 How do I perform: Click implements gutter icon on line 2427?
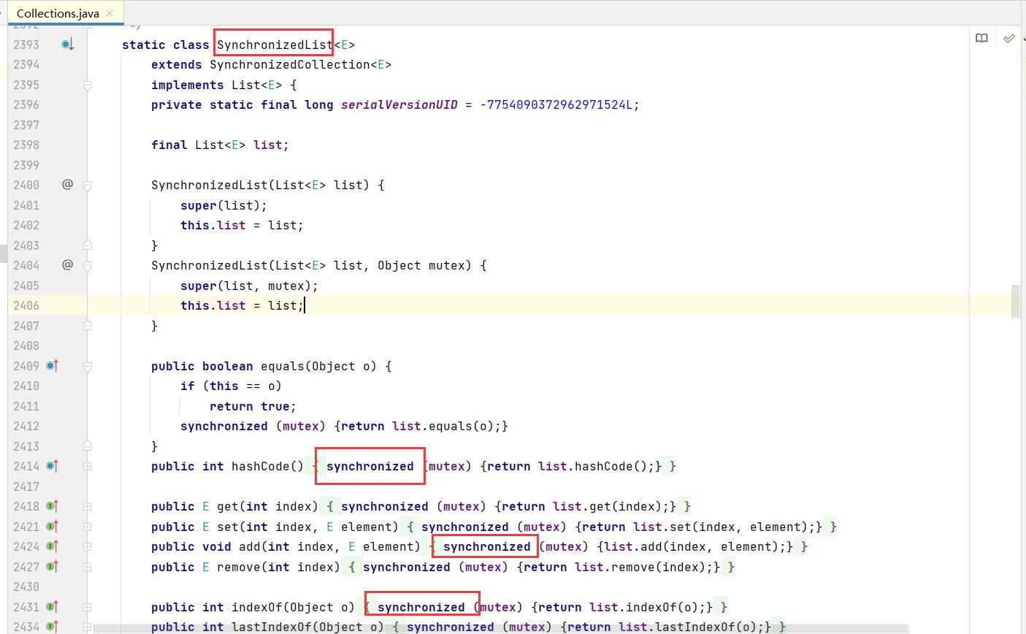point(52,567)
